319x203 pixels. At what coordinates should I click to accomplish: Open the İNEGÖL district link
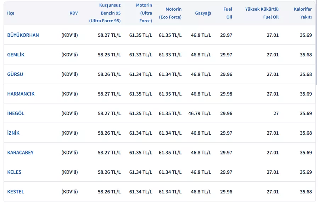(x=16, y=114)
